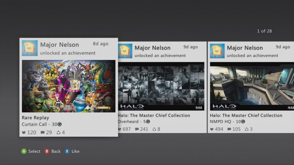The width and height of the screenshot is (294, 165).
Task: Click the Major Nelson name on third card
Action: [245, 48]
